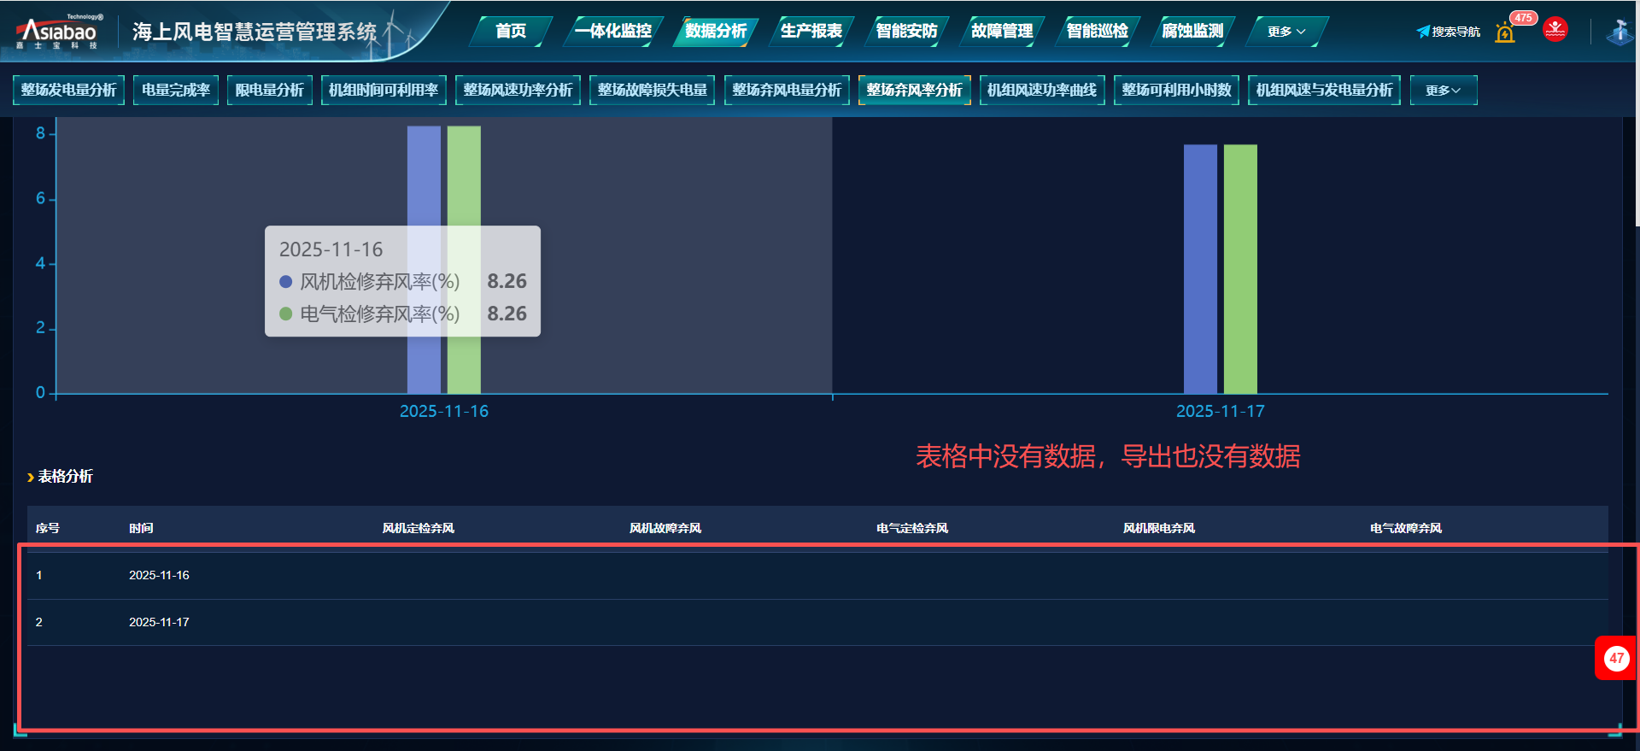Expand the 更多 dropdown in top navigation

(1286, 32)
